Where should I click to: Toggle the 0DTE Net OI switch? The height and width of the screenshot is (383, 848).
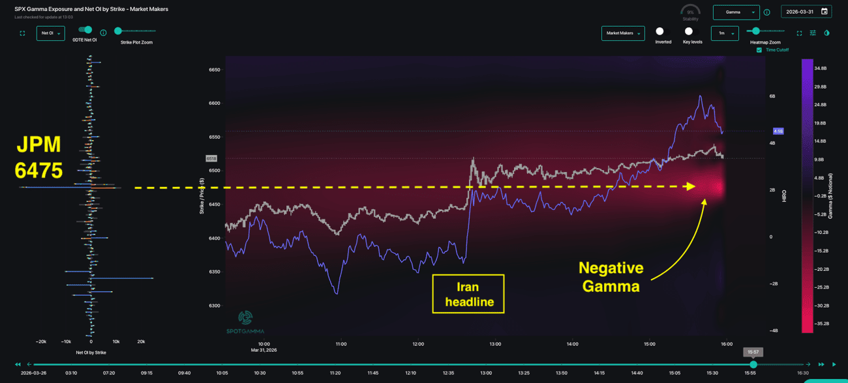point(85,29)
